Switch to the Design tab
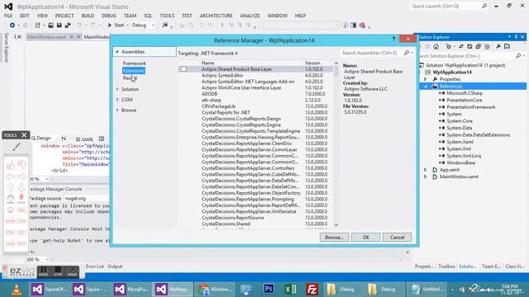The width and height of the screenshot is (529, 297). coord(41,139)
